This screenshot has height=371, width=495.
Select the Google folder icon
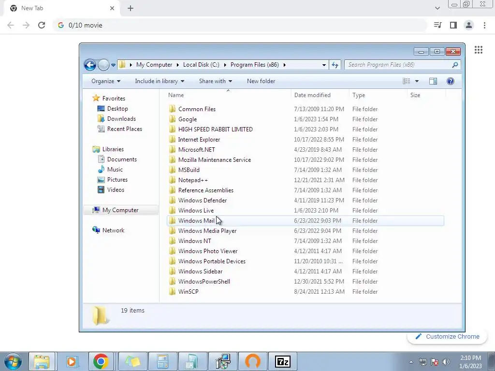(x=173, y=119)
